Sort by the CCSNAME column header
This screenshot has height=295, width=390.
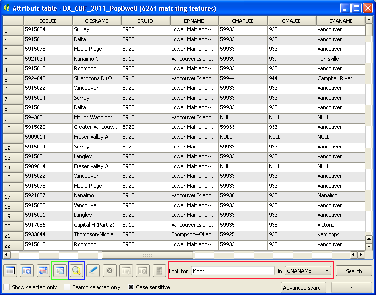click(97, 21)
